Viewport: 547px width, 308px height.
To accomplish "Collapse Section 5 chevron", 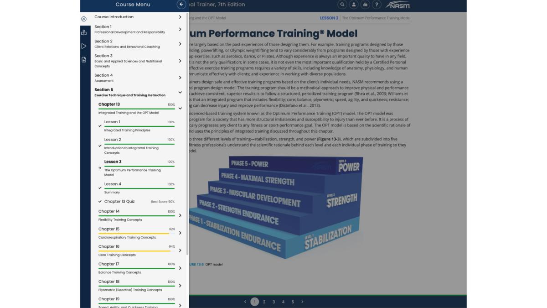I will (180, 92).
